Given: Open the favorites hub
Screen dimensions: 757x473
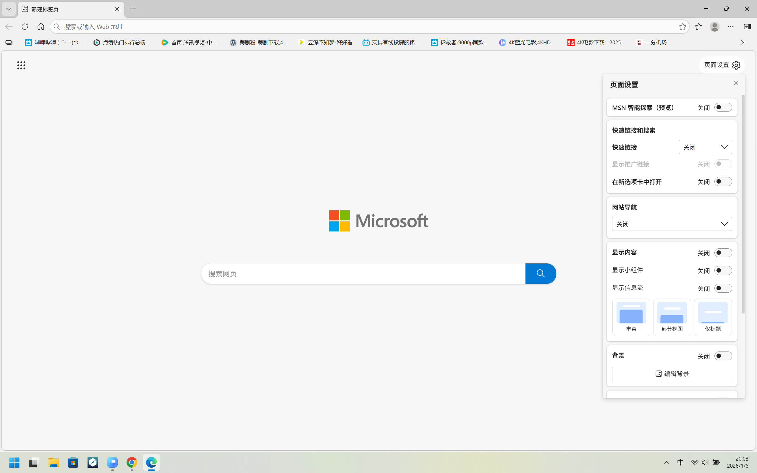Looking at the screenshot, I should pos(698,27).
